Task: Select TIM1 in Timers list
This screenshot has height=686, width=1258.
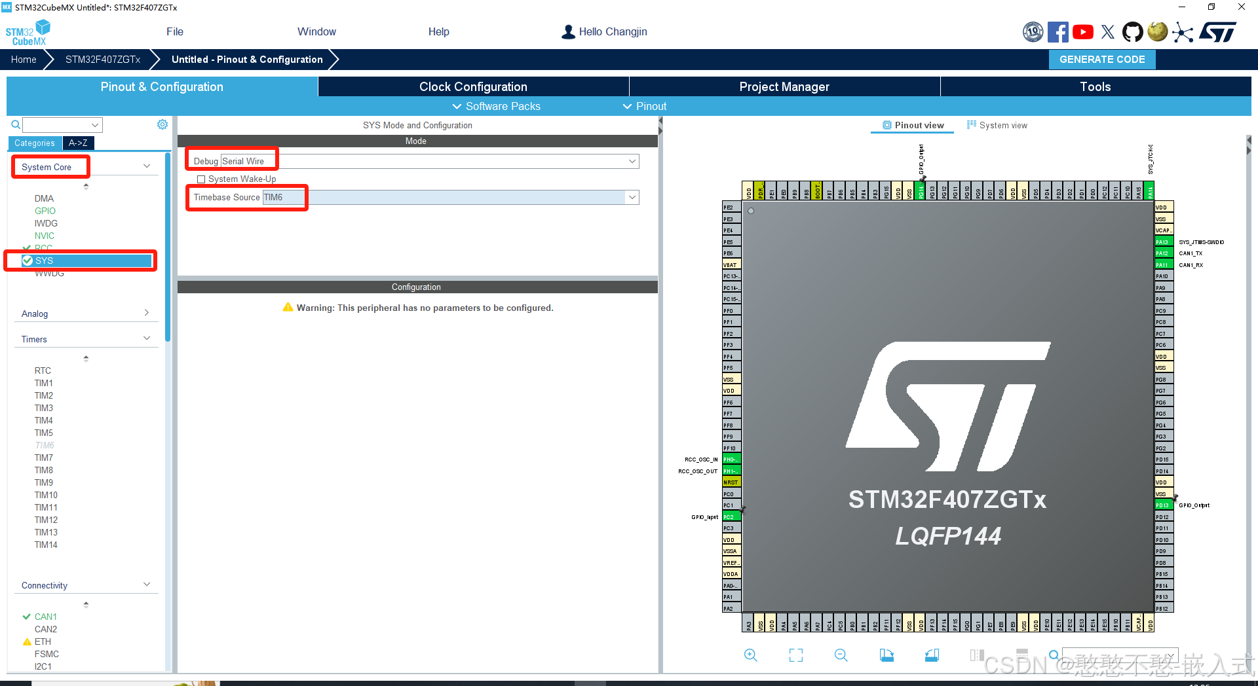Action: click(x=44, y=383)
